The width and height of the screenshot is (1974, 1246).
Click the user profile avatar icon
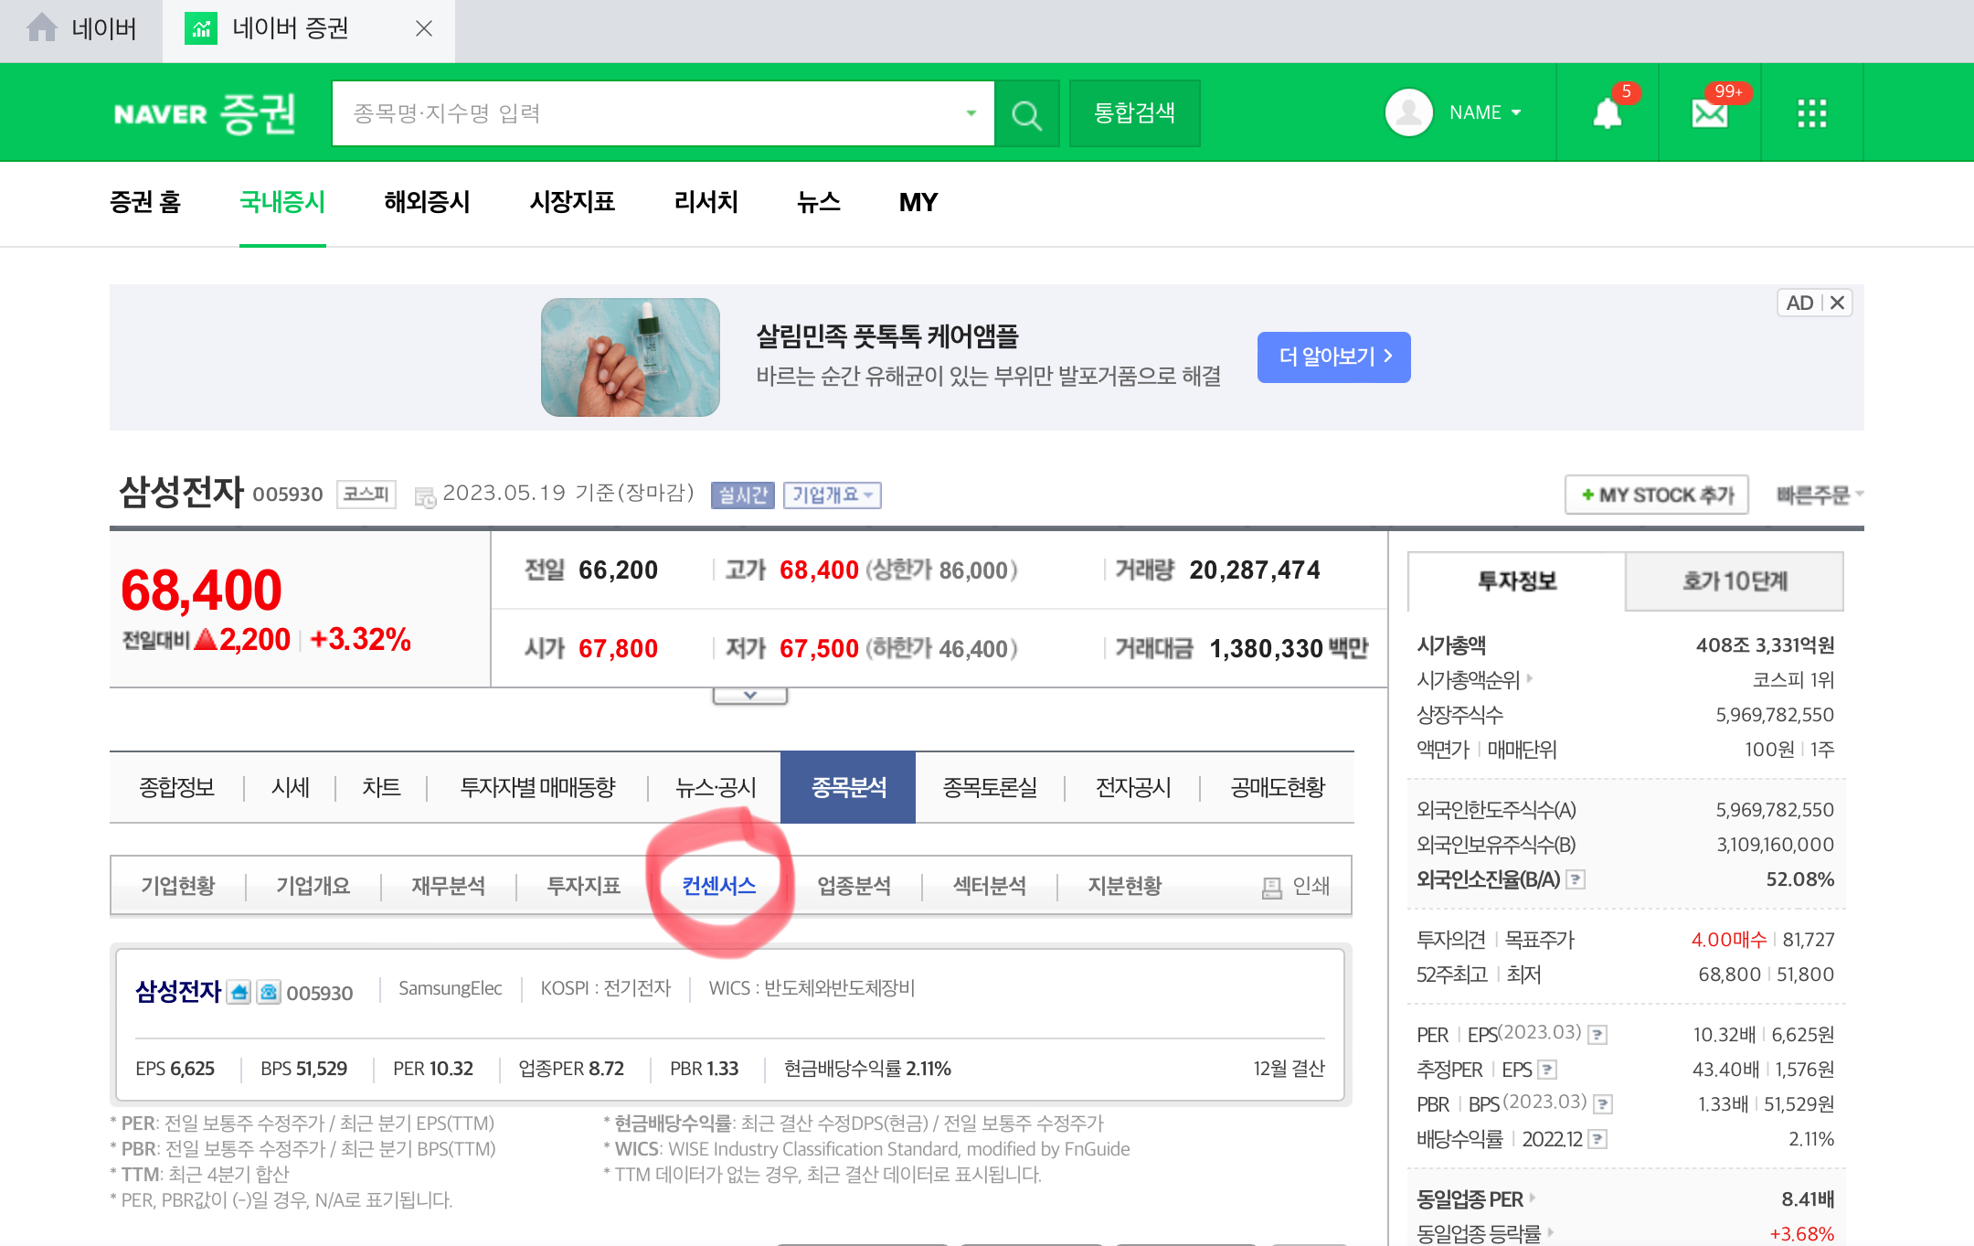(x=1408, y=112)
